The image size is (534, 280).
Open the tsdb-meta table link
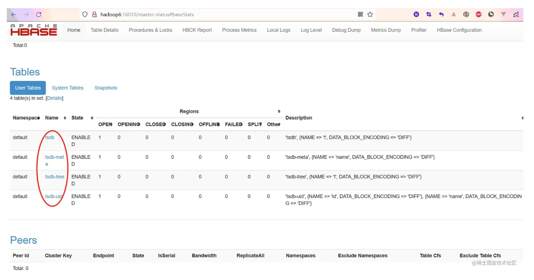[x=55, y=161]
